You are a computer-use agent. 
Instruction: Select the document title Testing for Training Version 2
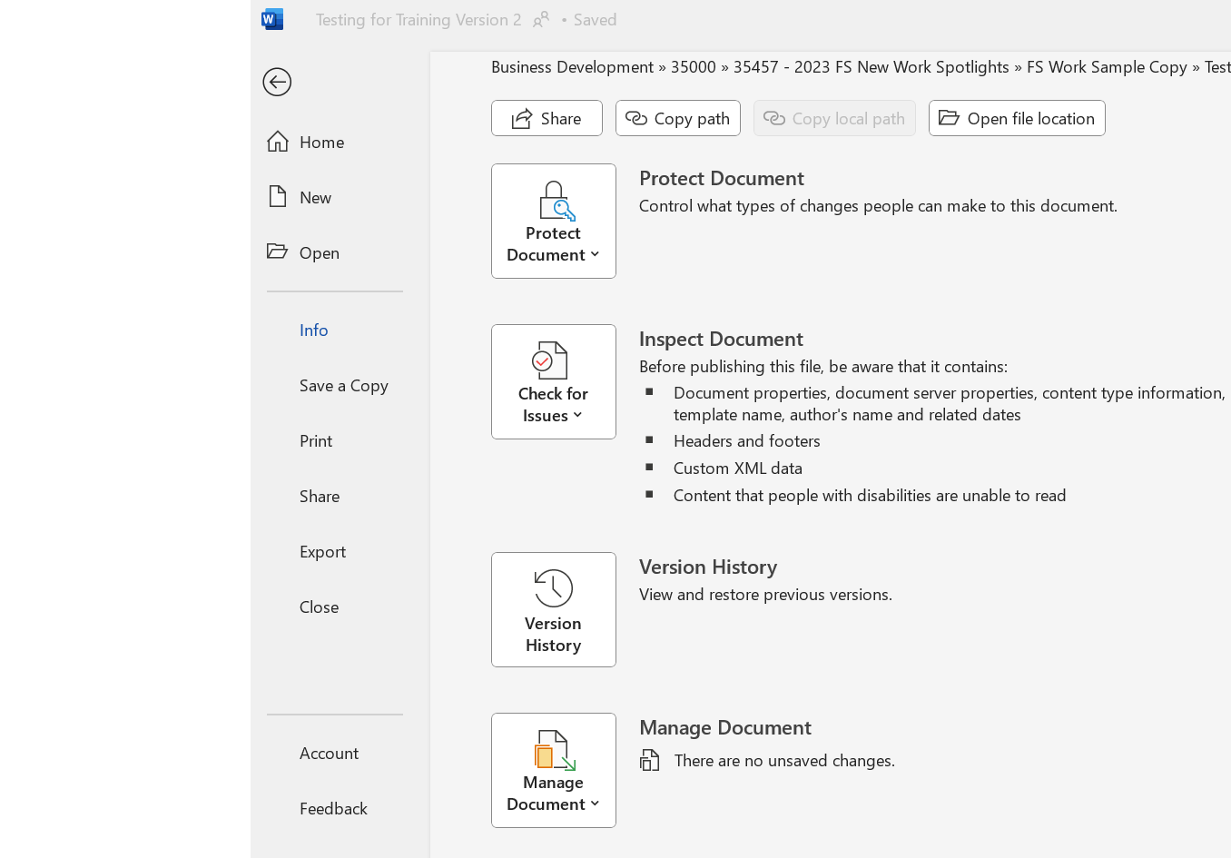coord(418,19)
